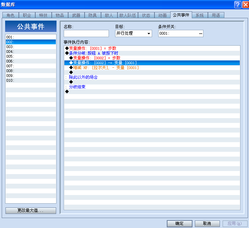Select common event 007 in list
The height and width of the screenshot is (228, 249).
point(31,66)
